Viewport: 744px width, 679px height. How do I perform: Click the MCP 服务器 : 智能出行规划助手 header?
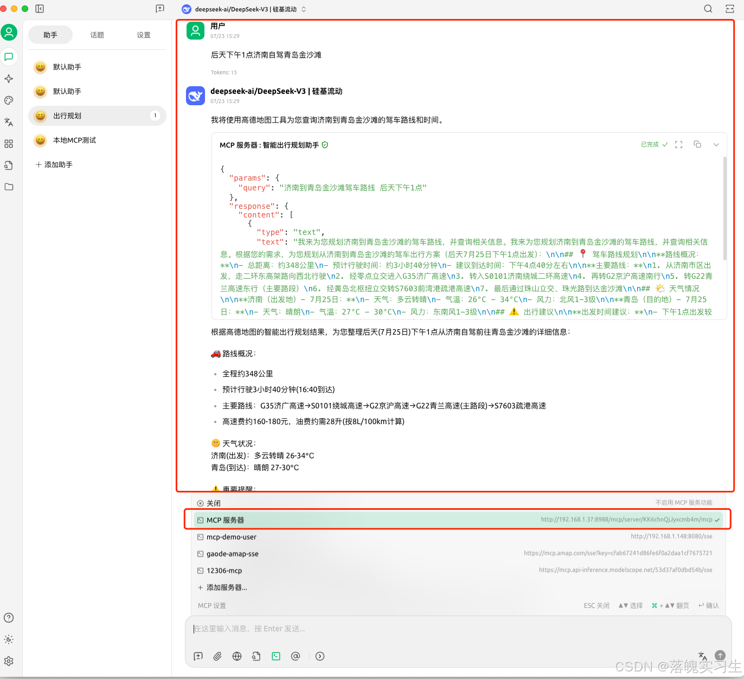coord(274,145)
